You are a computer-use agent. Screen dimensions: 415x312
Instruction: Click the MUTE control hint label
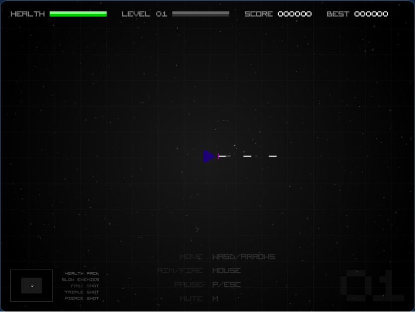pyautogui.click(x=191, y=299)
